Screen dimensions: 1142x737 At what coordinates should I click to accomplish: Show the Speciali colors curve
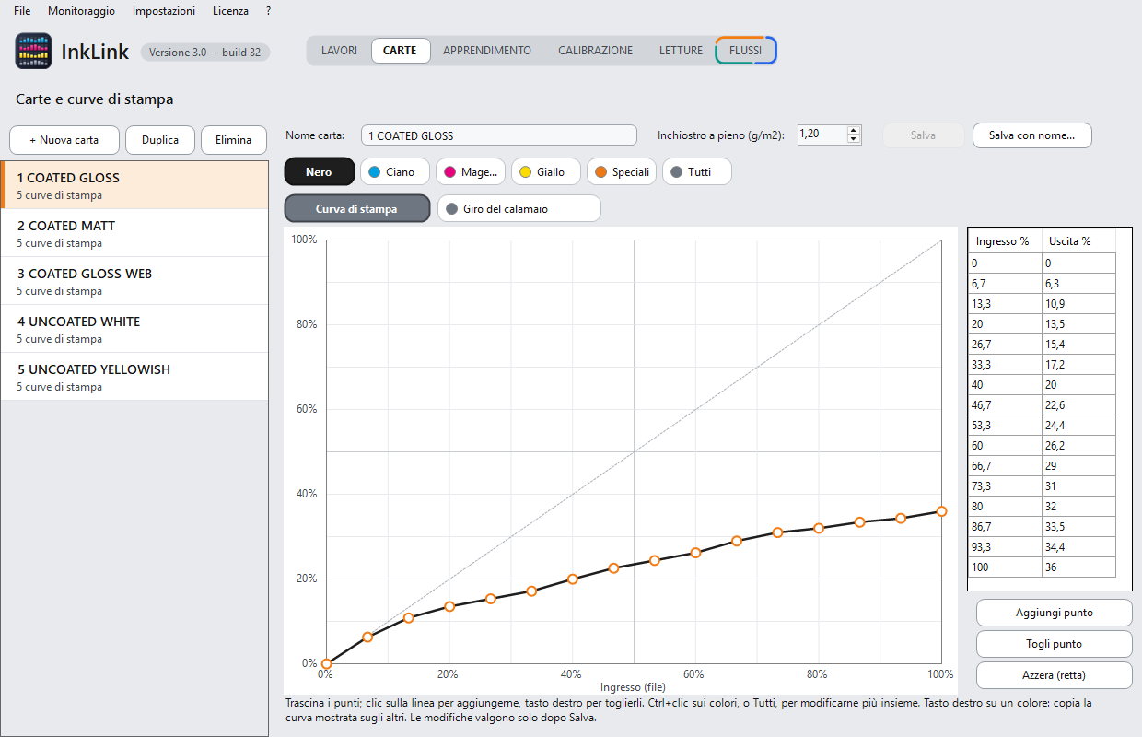click(x=622, y=171)
